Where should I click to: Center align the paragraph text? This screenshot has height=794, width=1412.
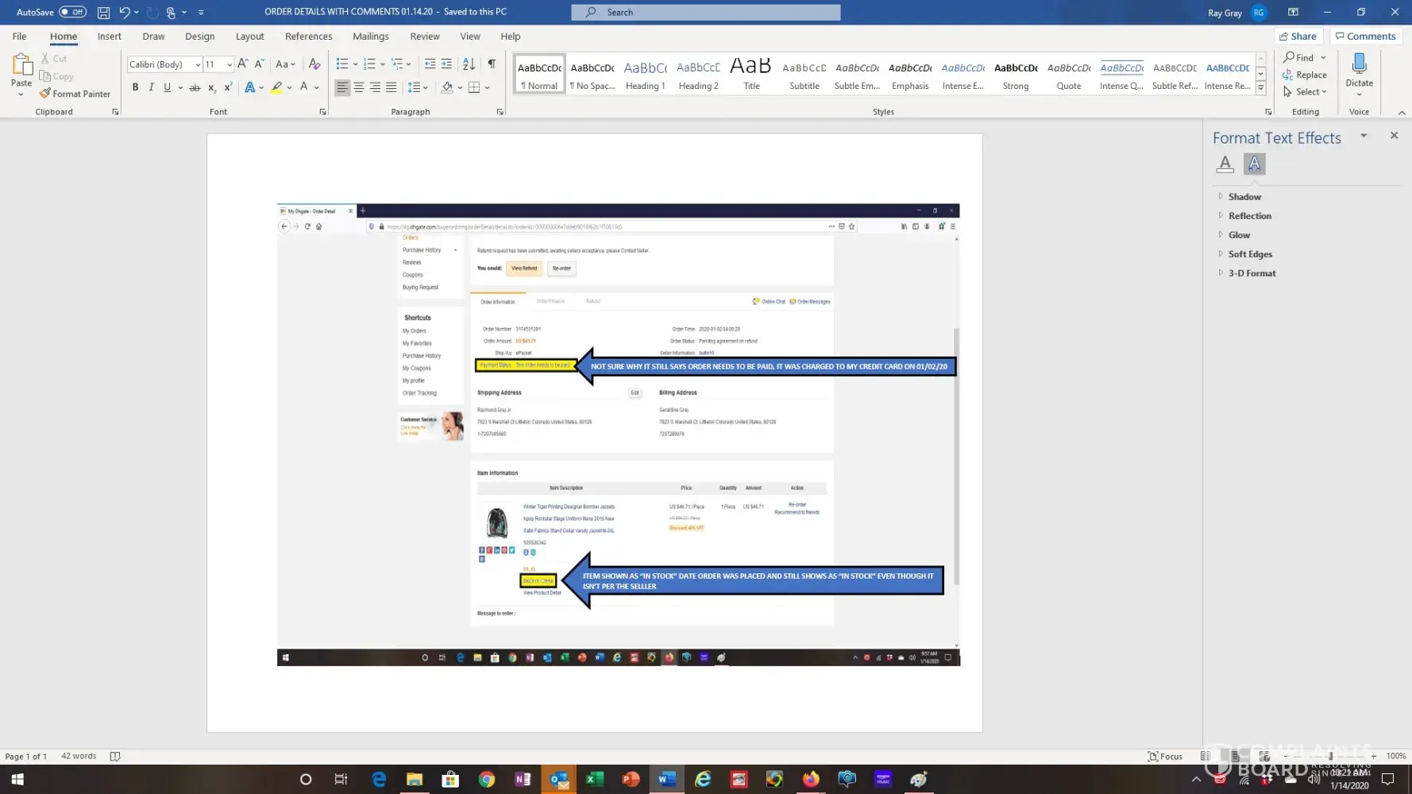(x=359, y=87)
